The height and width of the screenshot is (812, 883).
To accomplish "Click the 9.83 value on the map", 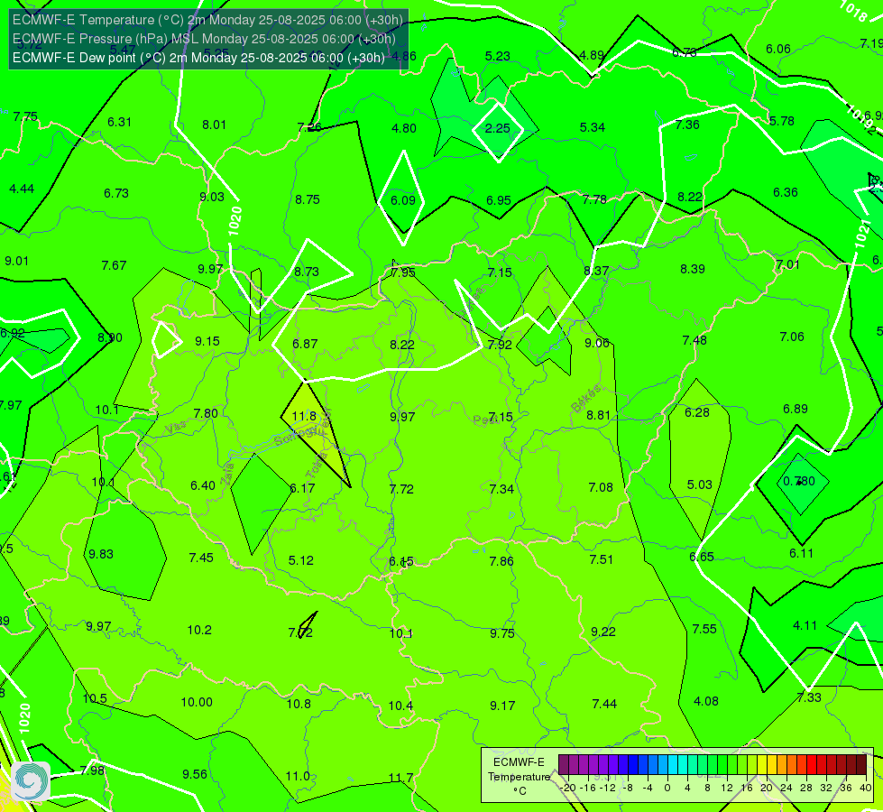I will (101, 555).
